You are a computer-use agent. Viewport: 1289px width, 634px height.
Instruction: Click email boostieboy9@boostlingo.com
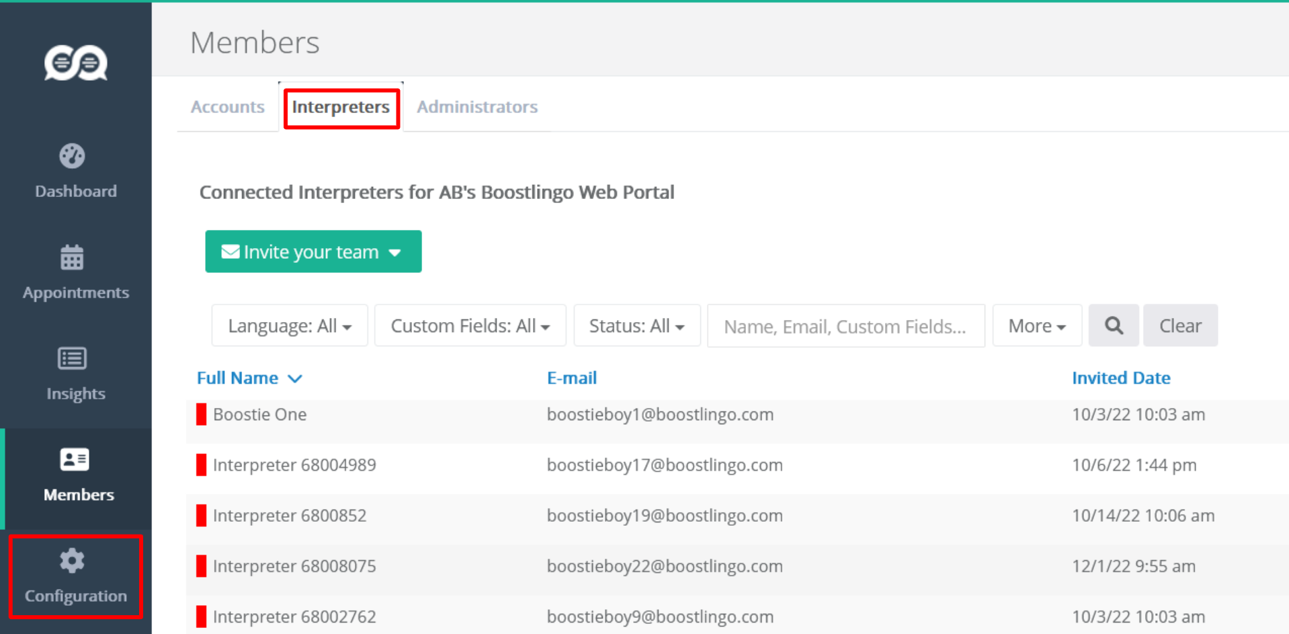[x=660, y=617]
